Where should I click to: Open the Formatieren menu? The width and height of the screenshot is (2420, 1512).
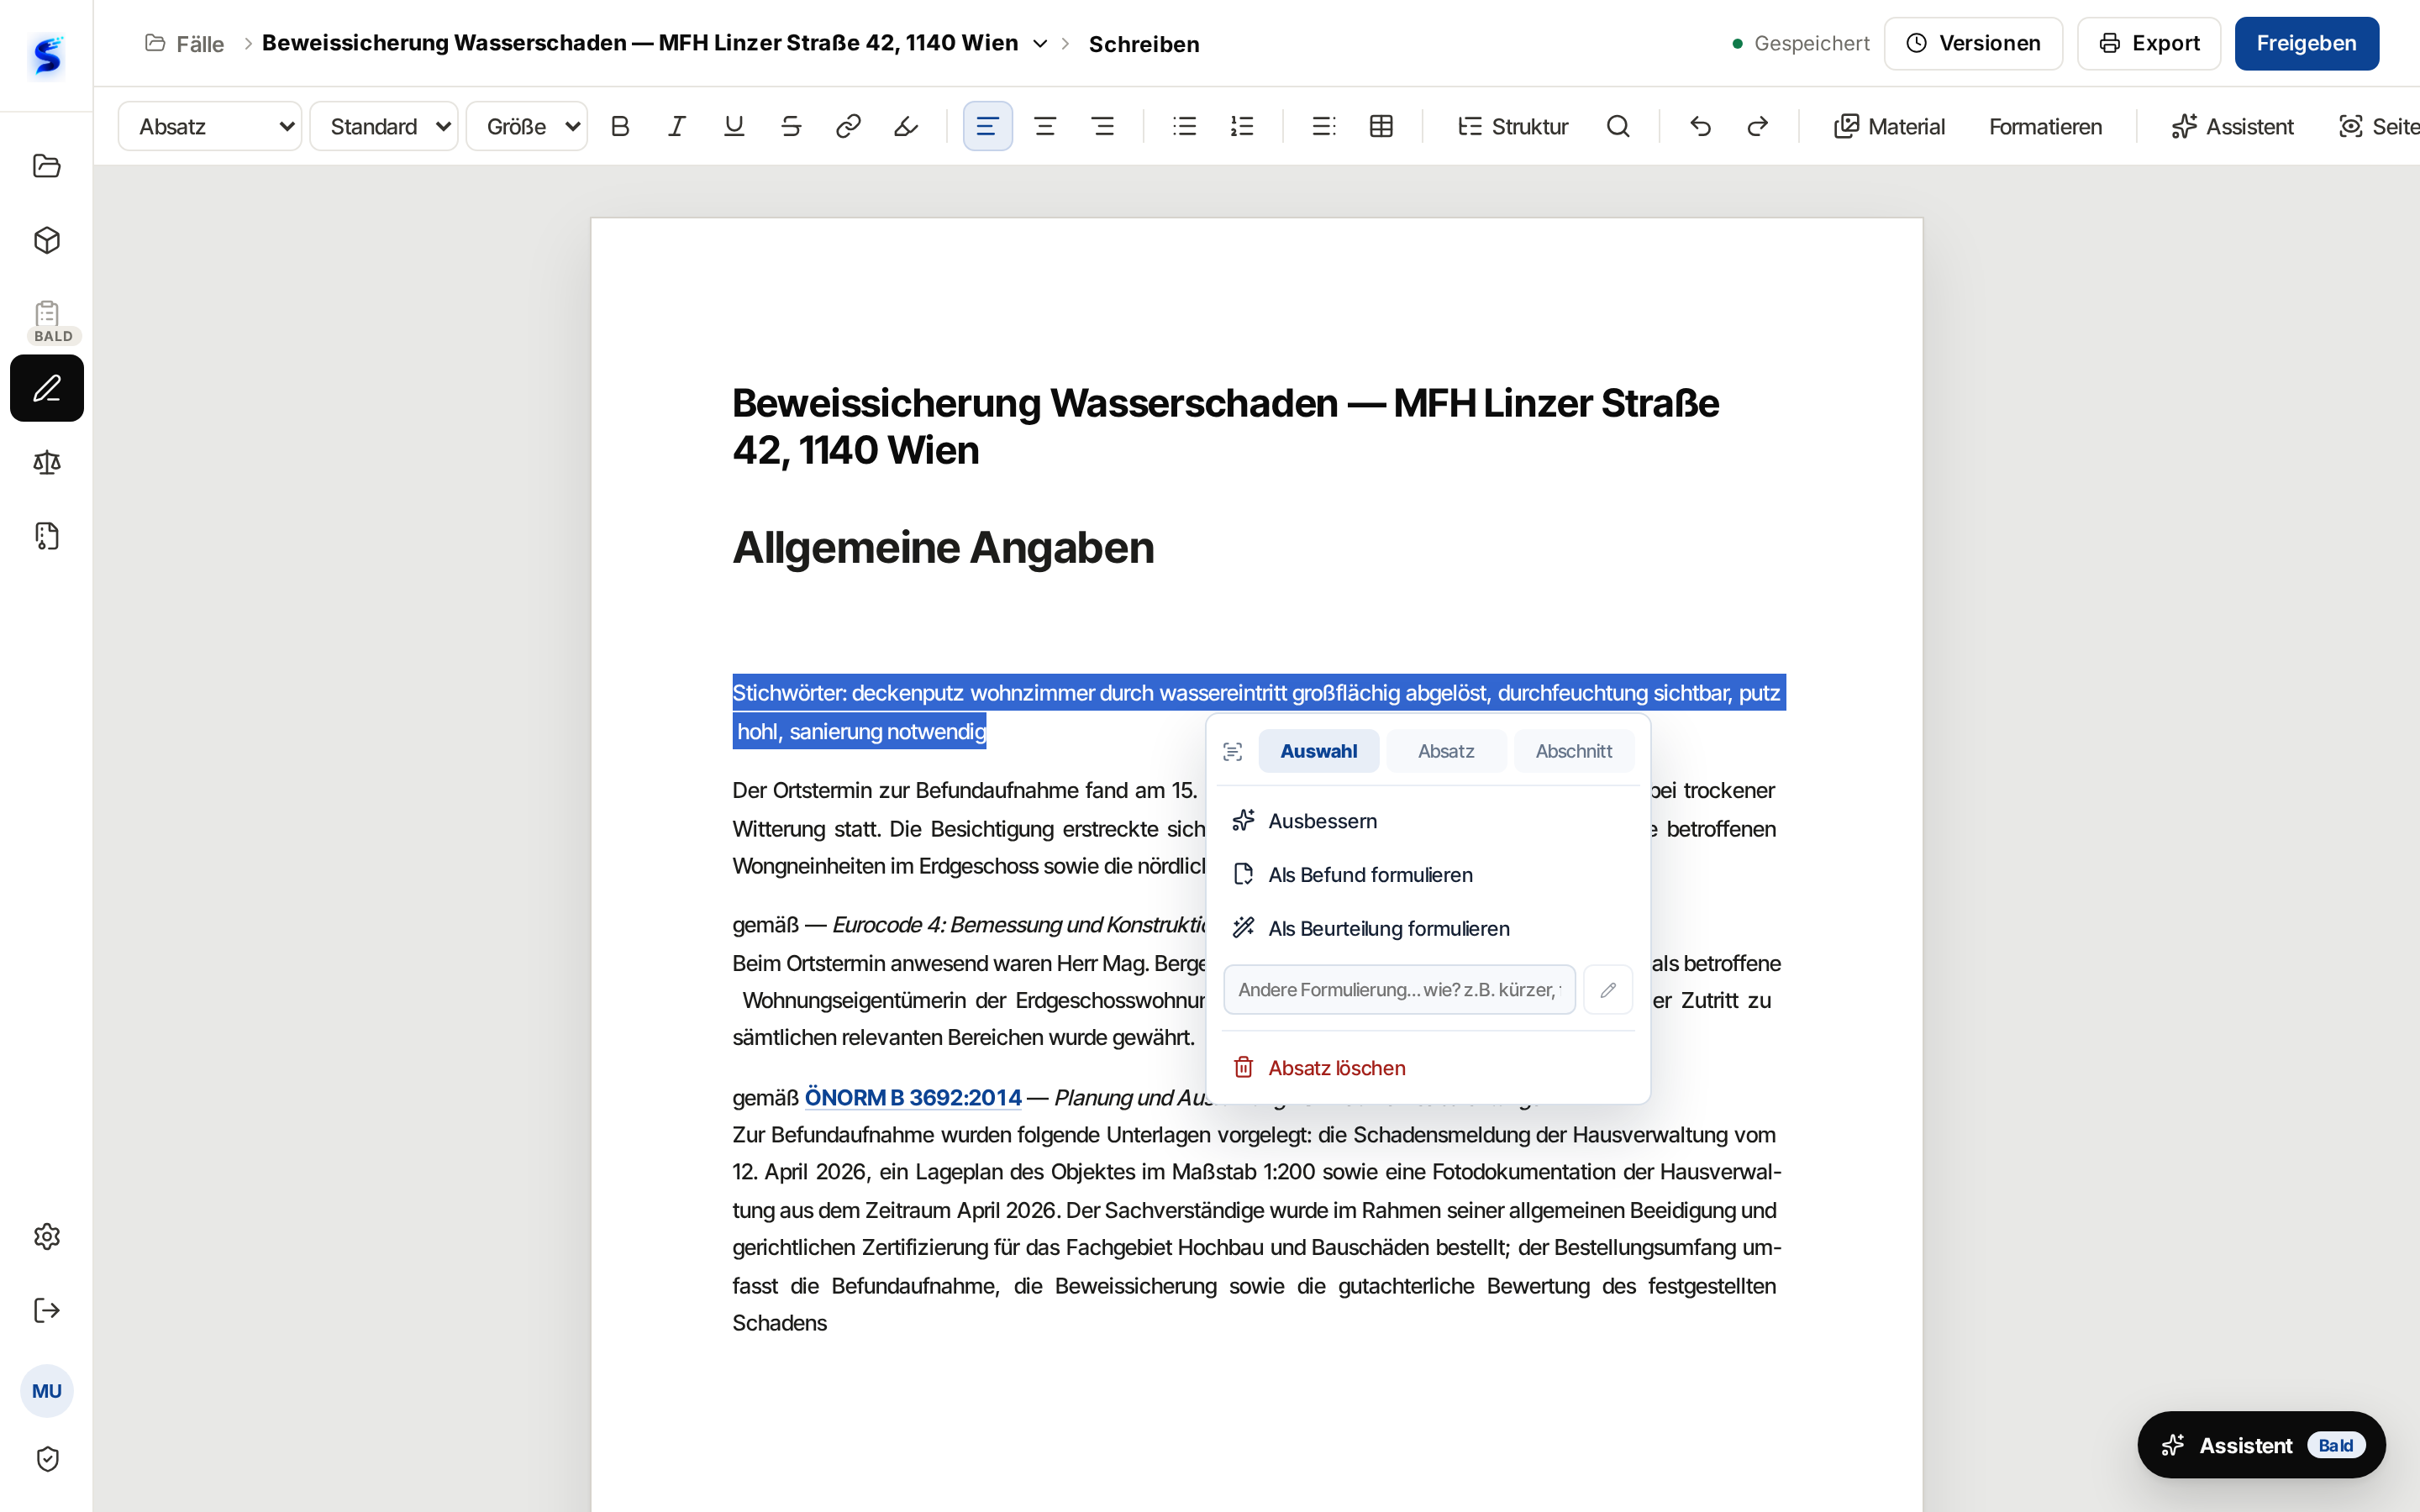point(2045,126)
